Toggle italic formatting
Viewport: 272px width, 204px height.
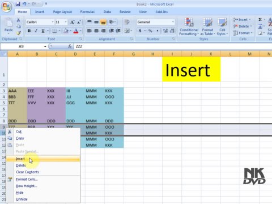click(36, 31)
